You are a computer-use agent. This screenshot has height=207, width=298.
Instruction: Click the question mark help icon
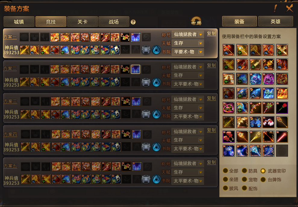[133, 22]
